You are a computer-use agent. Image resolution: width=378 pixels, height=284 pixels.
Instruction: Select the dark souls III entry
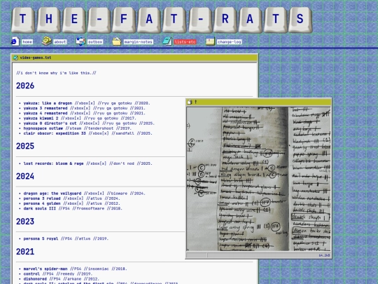pyautogui.click(x=73, y=208)
